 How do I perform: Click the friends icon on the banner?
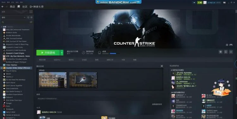(227, 45)
